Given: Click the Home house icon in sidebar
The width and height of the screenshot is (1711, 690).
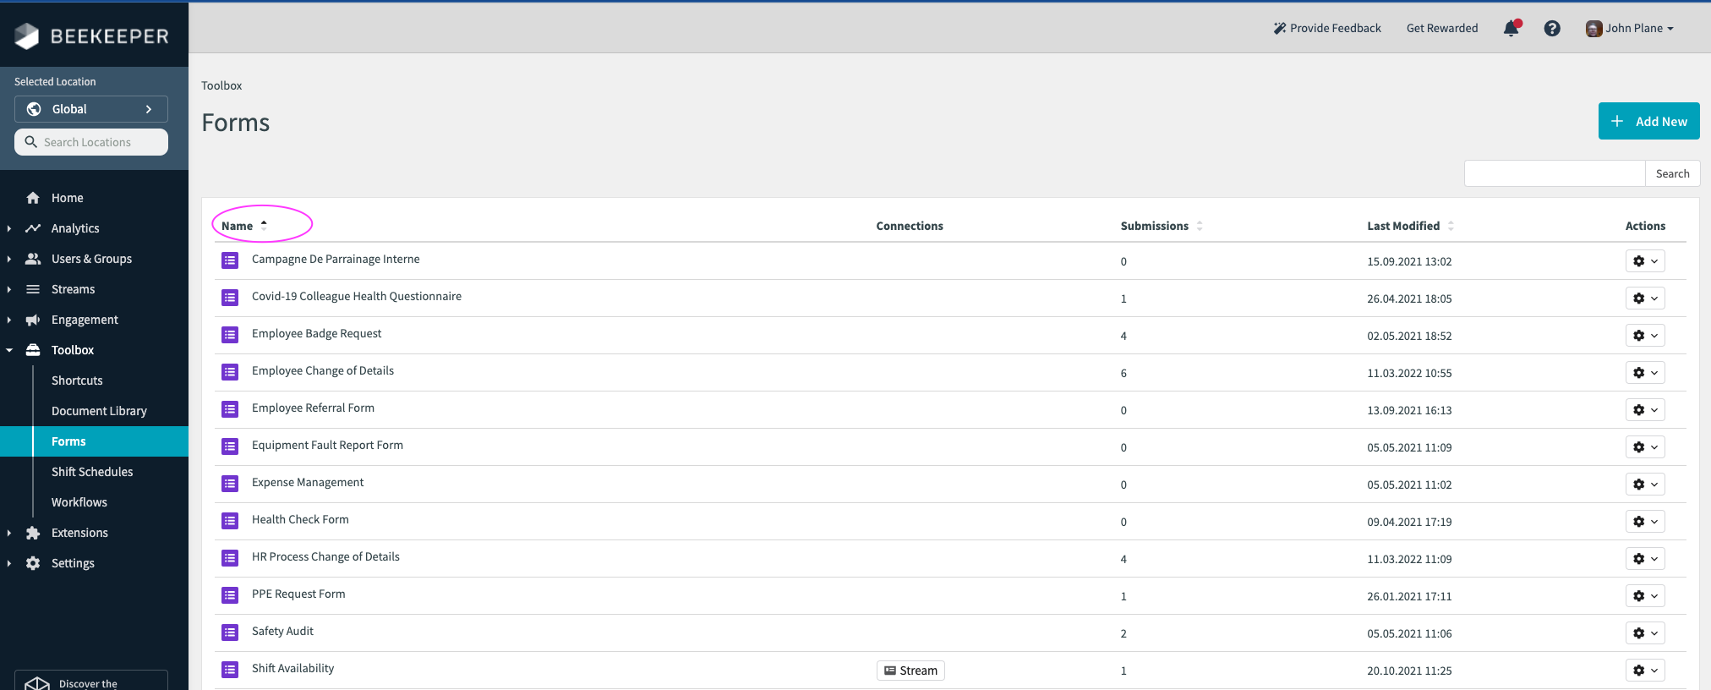Looking at the screenshot, I should pyautogui.click(x=33, y=198).
